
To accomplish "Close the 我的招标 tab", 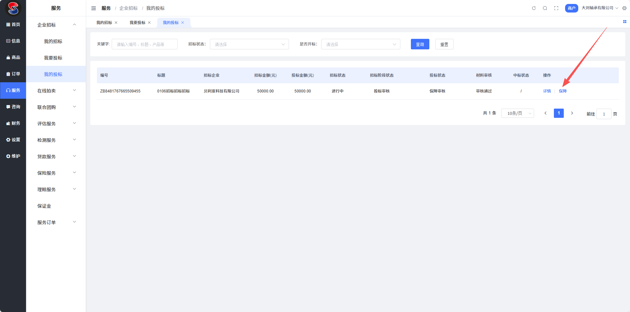I will click(116, 23).
